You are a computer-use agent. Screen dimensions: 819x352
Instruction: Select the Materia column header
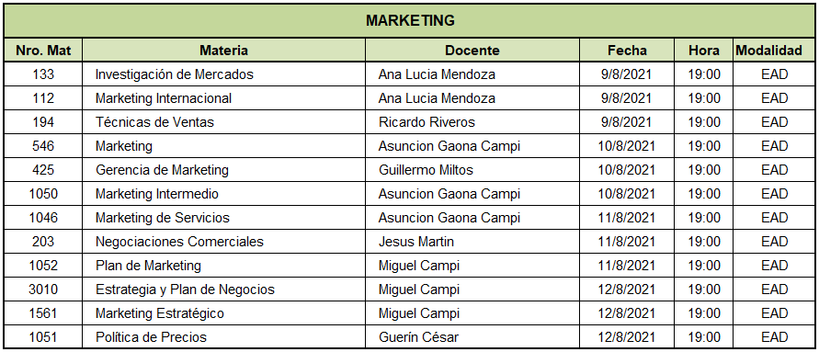[223, 51]
